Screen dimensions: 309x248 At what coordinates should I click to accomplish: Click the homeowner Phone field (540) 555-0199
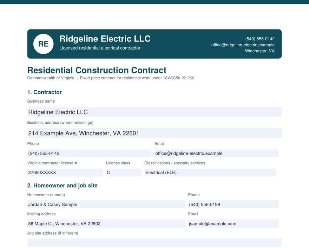[x=233, y=204]
